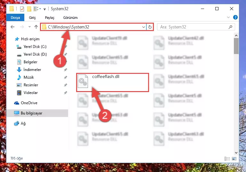This screenshot has height=172, width=246.
Task: Click the pin icon next to Videolar
Action: click(66, 93)
